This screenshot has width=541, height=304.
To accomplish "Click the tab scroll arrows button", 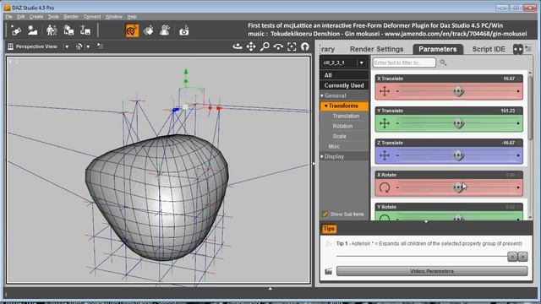I will point(518,49).
